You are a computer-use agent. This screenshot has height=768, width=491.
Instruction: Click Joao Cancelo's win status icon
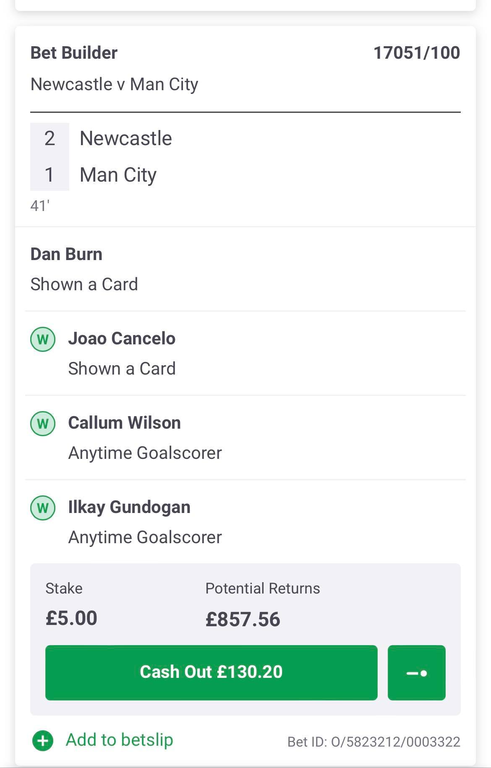(x=43, y=339)
